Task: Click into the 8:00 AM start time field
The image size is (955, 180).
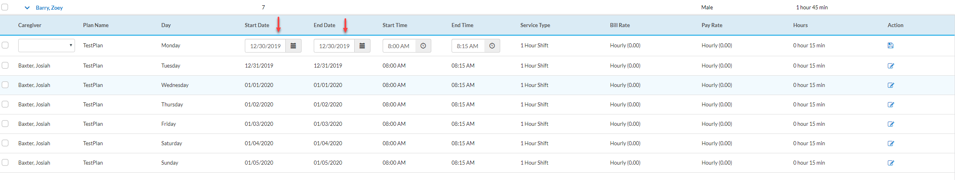Action: tap(398, 46)
